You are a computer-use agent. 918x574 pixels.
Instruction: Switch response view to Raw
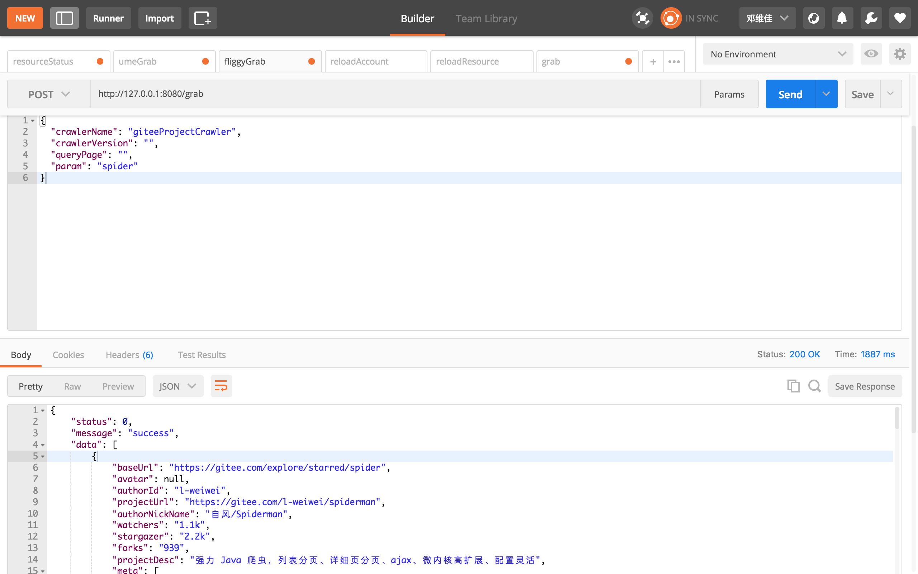click(72, 386)
